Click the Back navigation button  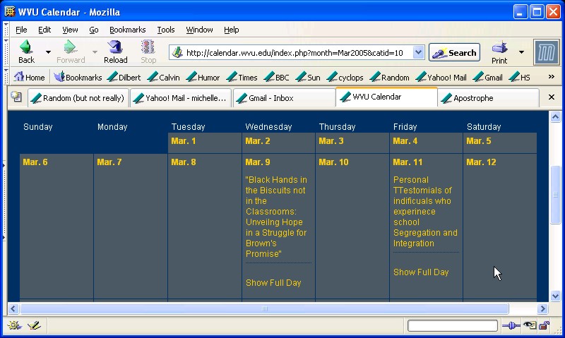tap(26, 52)
